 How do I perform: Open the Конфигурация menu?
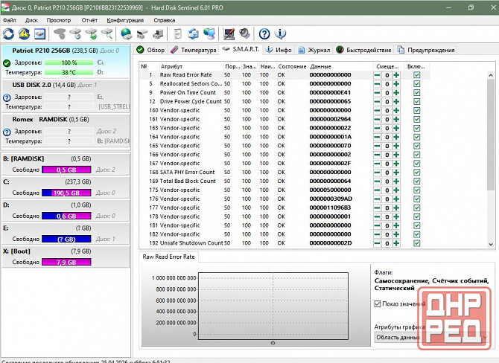pyautogui.click(x=125, y=20)
